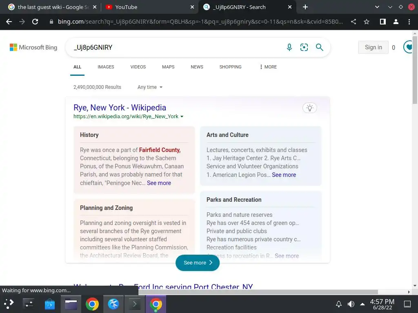Open the Any time filter dropdown
This screenshot has width=418, height=313.
click(150, 87)
